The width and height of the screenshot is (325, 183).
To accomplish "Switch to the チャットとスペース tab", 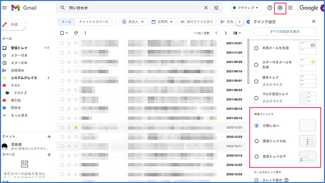I will [x=93, y=22].
